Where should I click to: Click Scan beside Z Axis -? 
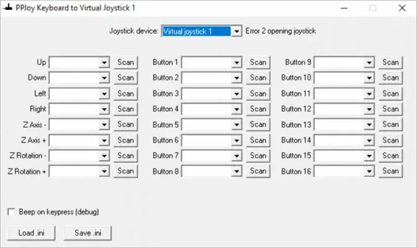(x=125, y=125)
